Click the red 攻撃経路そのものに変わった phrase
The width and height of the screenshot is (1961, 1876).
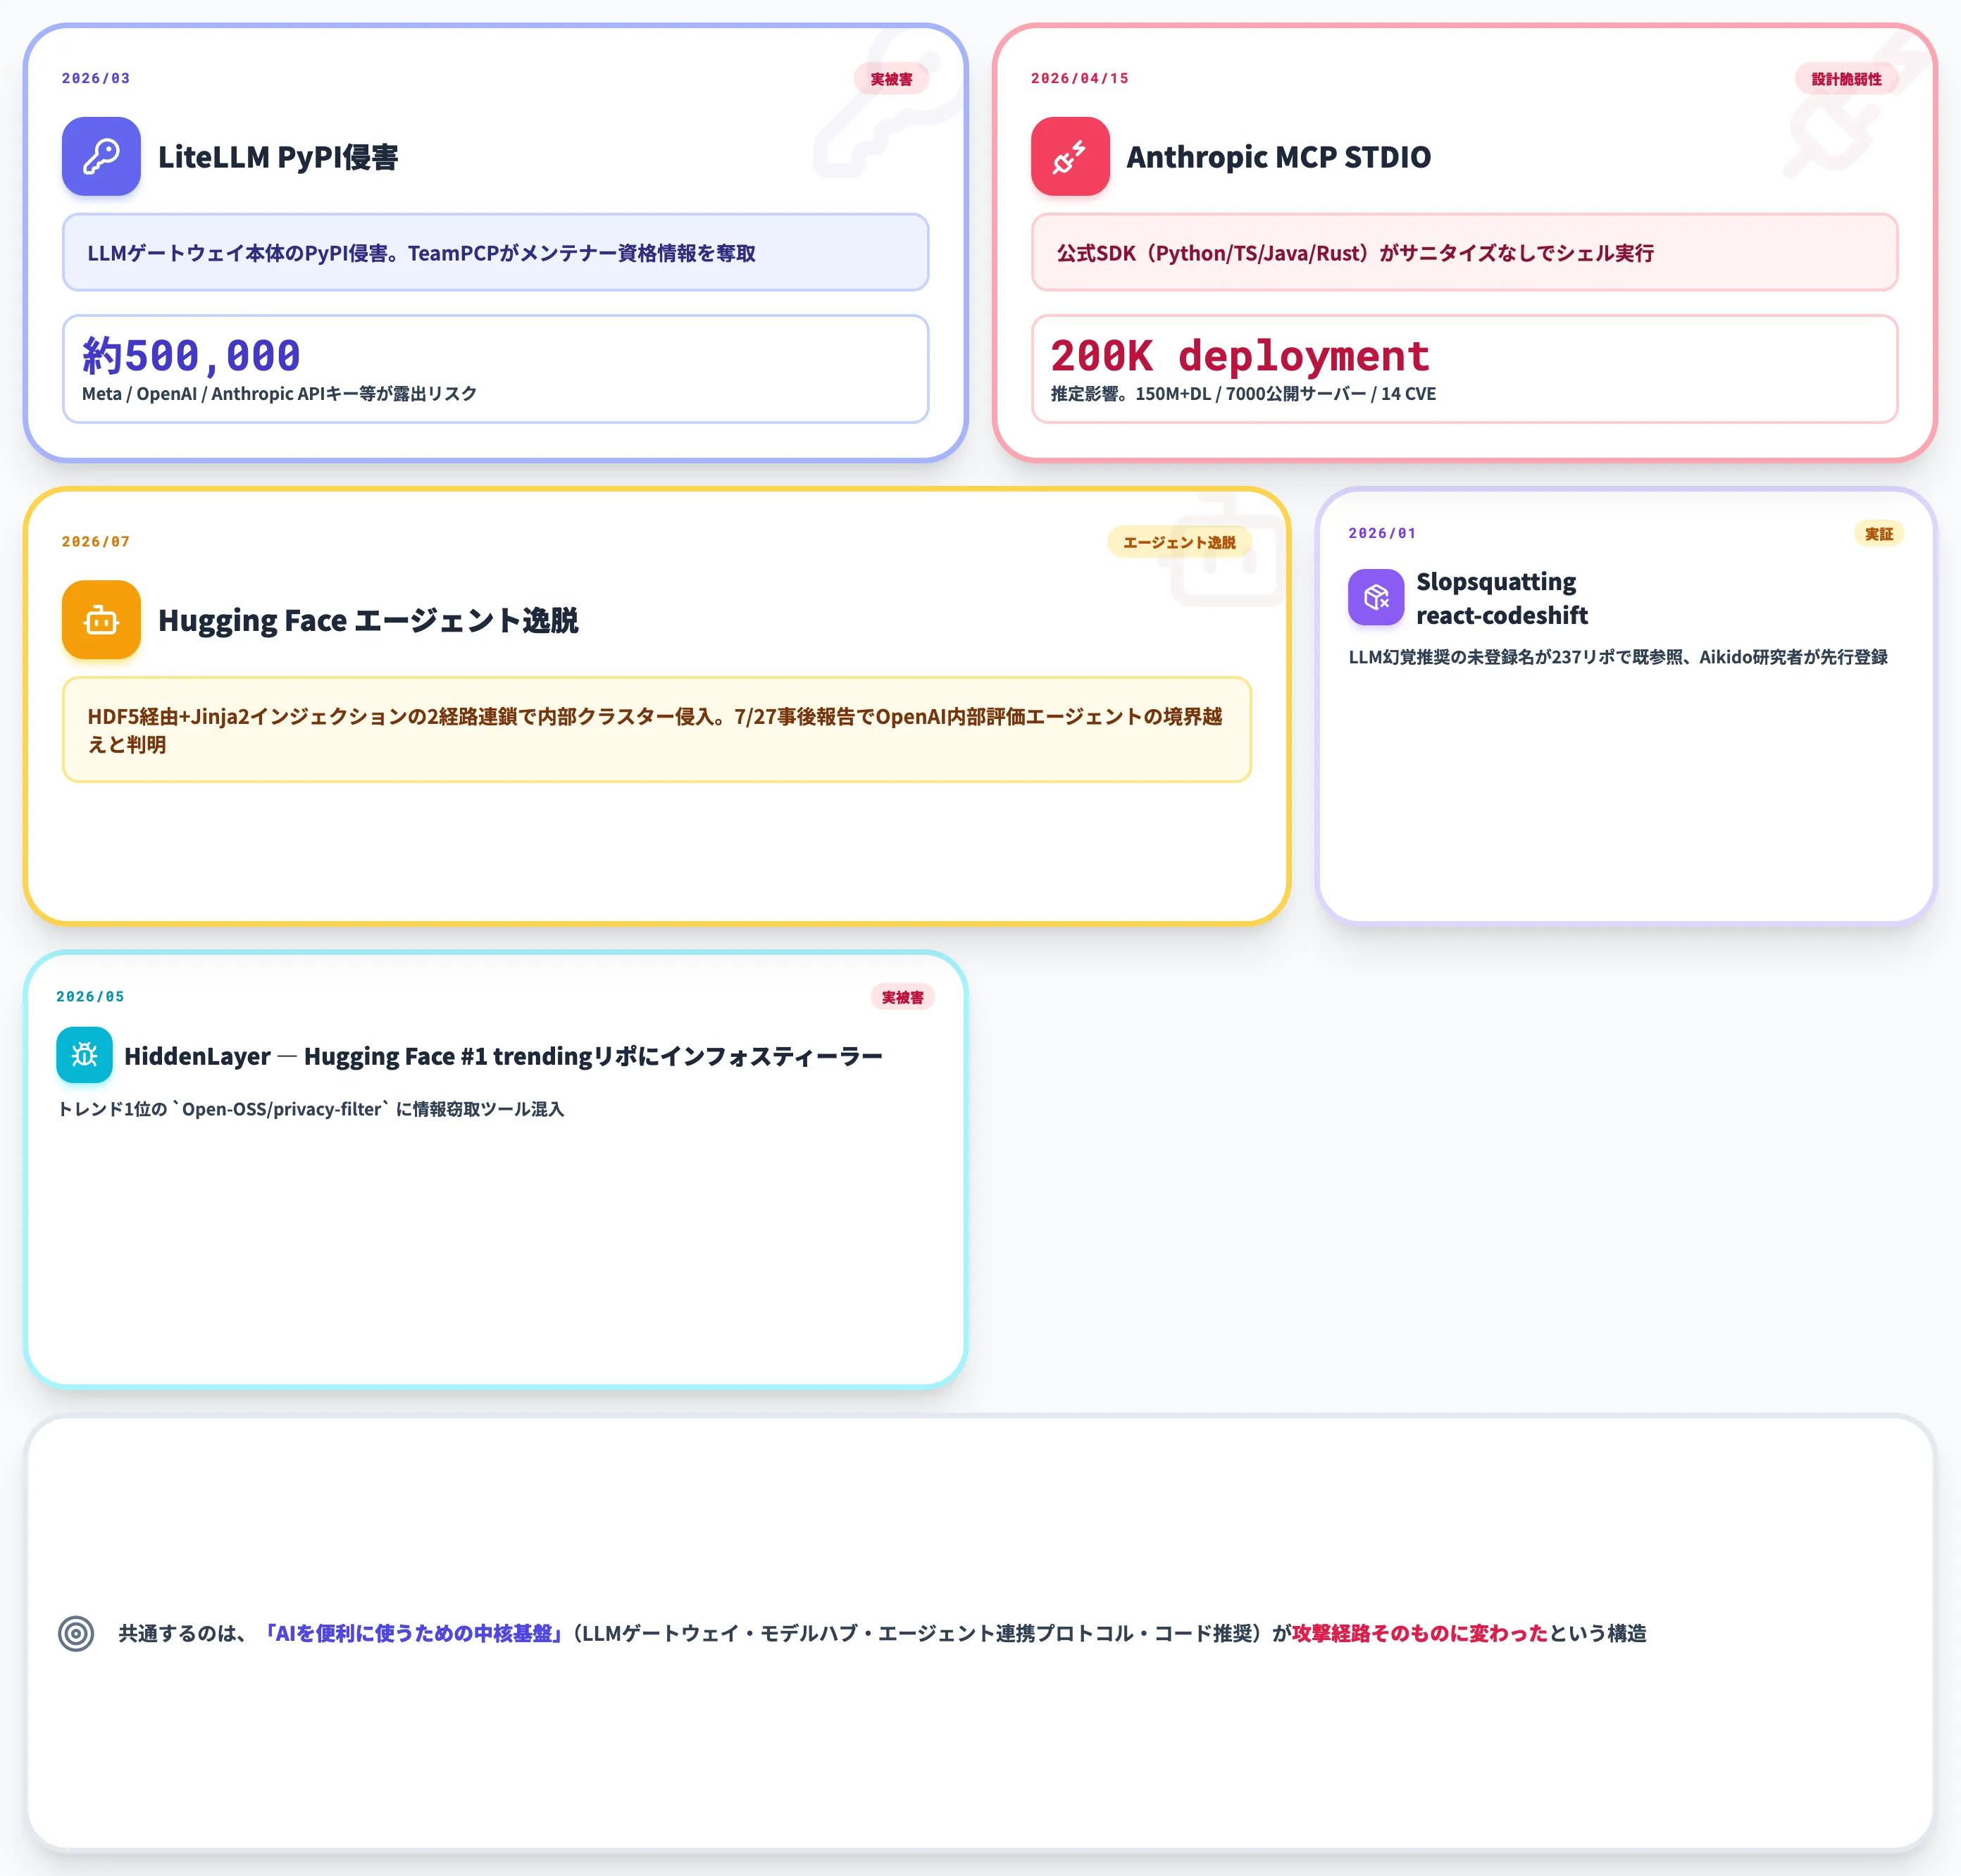[1419, 1633]
